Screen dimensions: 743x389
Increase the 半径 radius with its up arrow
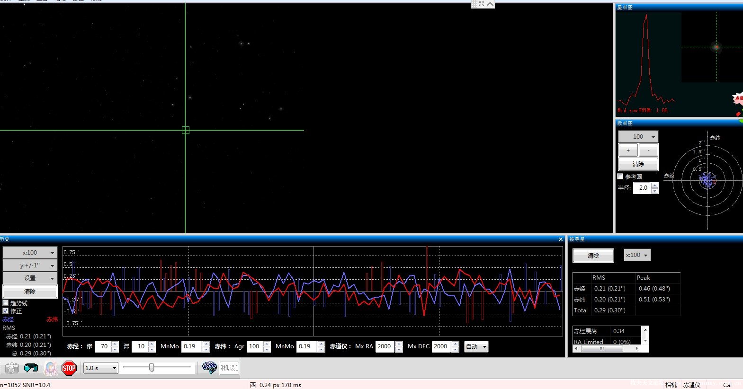tap(654, 185)
